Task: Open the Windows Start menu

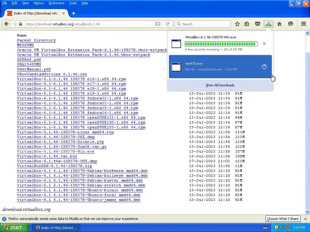Action: (14, 228)
